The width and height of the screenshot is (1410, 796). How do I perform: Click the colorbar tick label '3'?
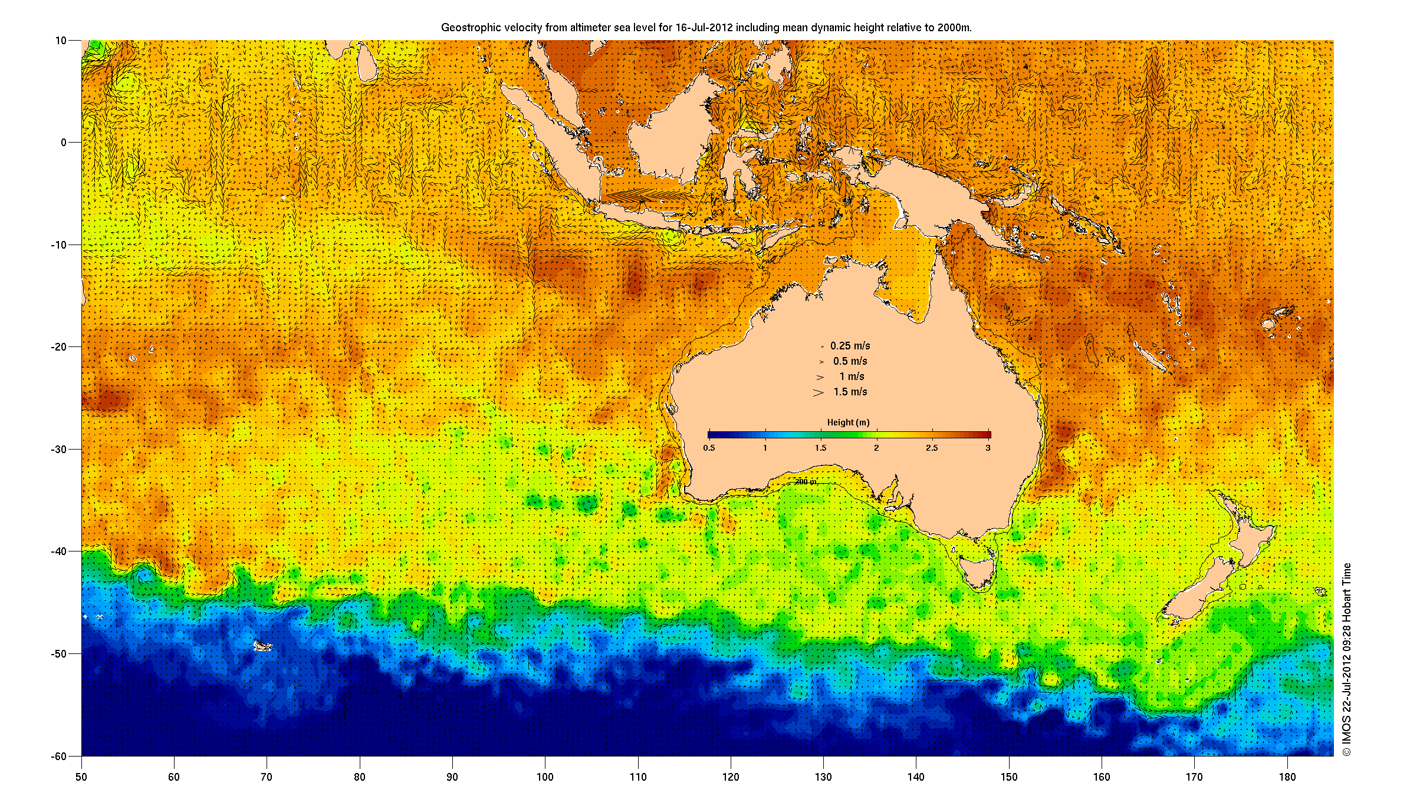click(x=988, y=448)
